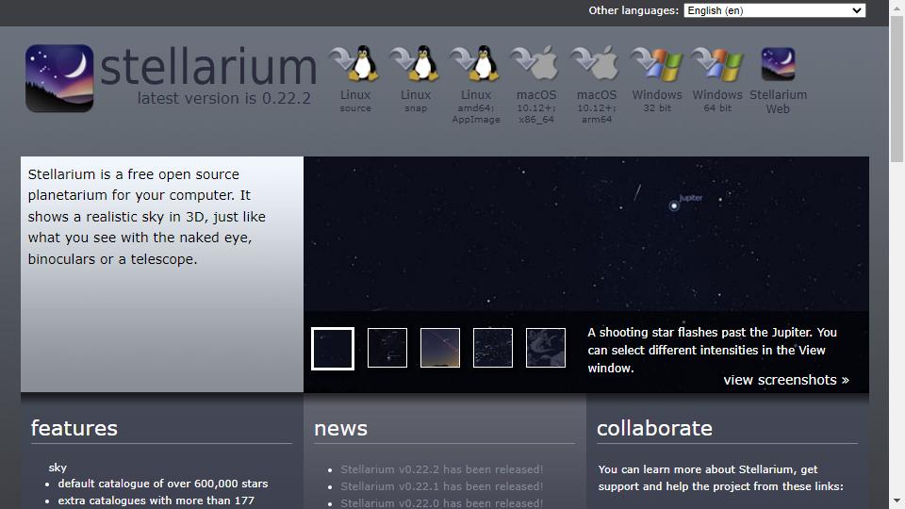Image resolution: width=905 pixels, height=509 pixels.
Task: Click the Stellarium moon logo icon
Action: pos(59,78)
